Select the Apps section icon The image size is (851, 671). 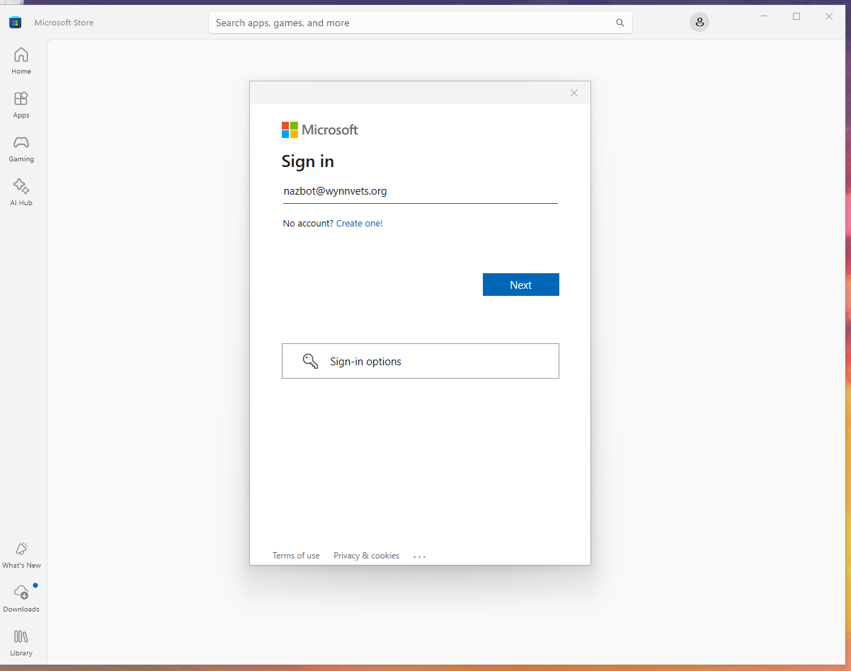(x=21, y=105)
